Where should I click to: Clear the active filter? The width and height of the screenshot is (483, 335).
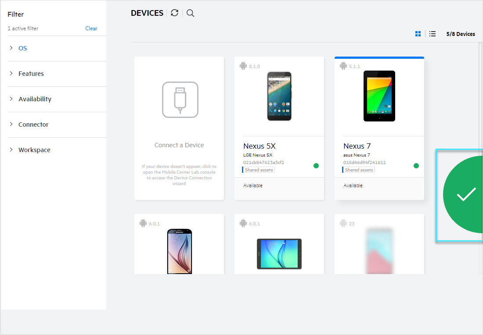pos(91,29)
